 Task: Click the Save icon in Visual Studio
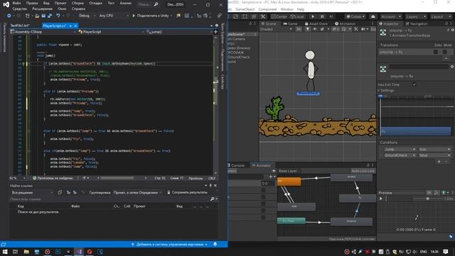pos(43,16)
